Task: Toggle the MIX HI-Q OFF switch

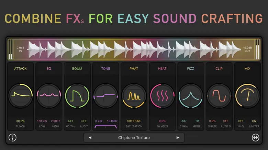Action: pos(241,121)
